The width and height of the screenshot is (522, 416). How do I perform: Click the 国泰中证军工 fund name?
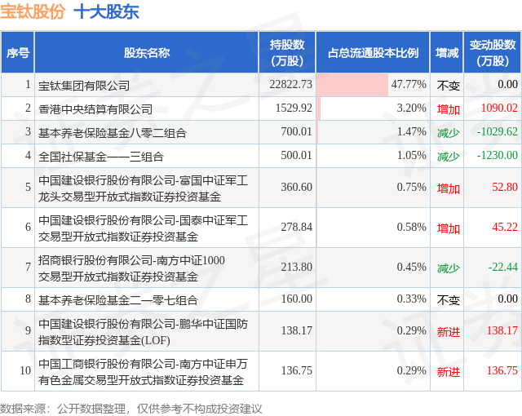144,228
